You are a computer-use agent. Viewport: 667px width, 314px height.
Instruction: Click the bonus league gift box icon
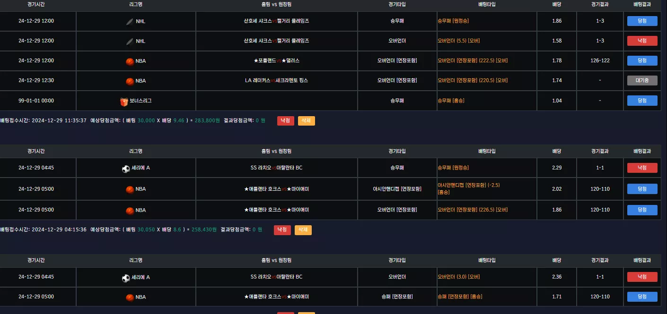pyautogui.click(x=124, y=102)
